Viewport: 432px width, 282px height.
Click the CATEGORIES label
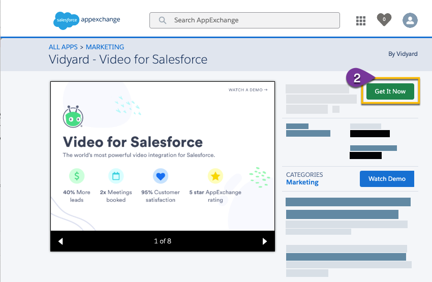(x=304, y=175)
